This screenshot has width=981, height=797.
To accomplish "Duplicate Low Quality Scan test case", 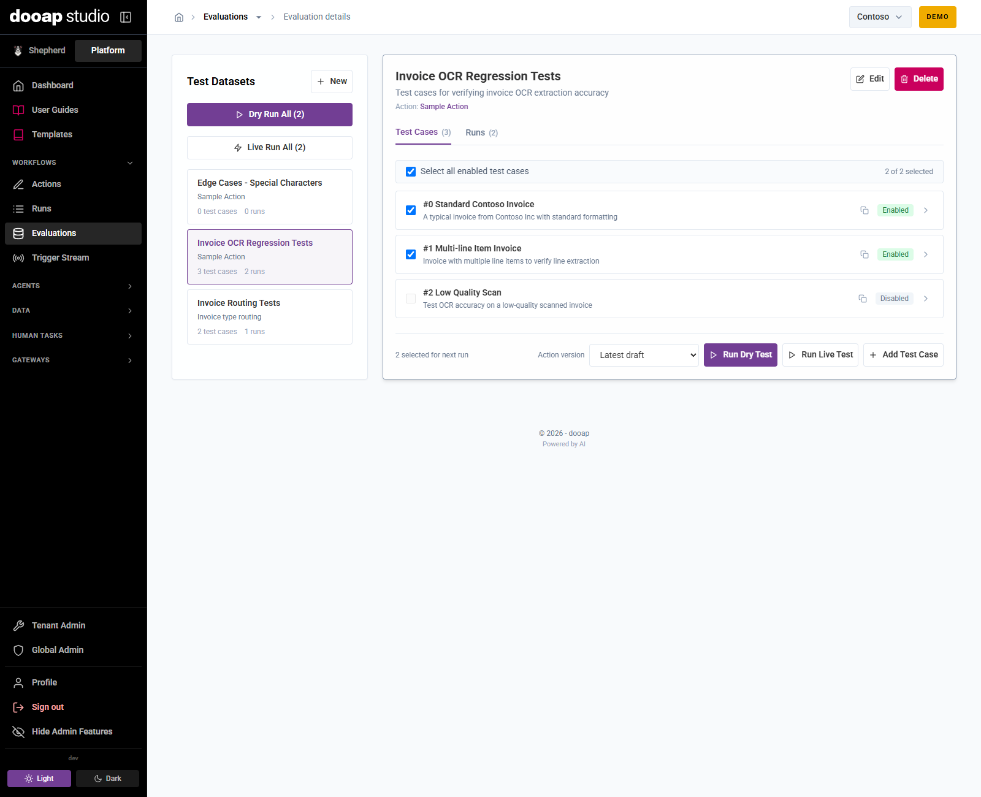I will [x=863, y=299].
